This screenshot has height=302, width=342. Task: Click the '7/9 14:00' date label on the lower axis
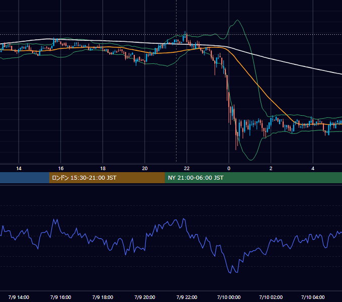(x=19, y=297)
